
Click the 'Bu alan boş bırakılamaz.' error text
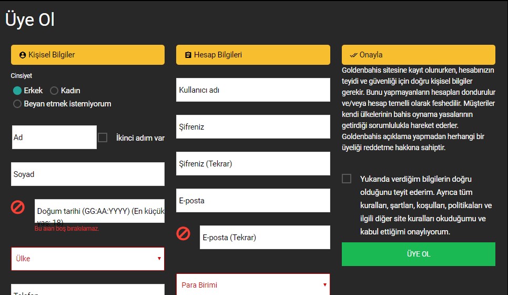coord(67,229)
